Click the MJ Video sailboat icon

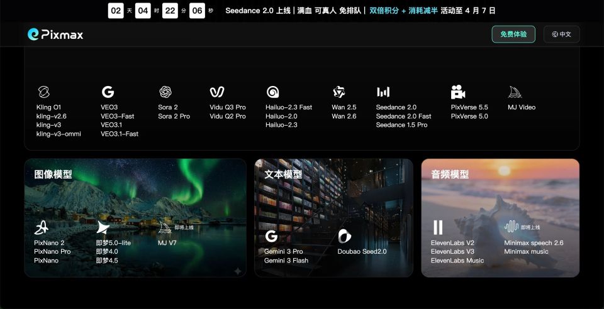tap(515, 92)
